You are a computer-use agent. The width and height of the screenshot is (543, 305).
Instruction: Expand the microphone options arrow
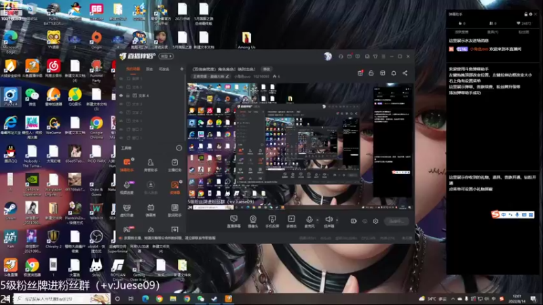pos(318,220)
